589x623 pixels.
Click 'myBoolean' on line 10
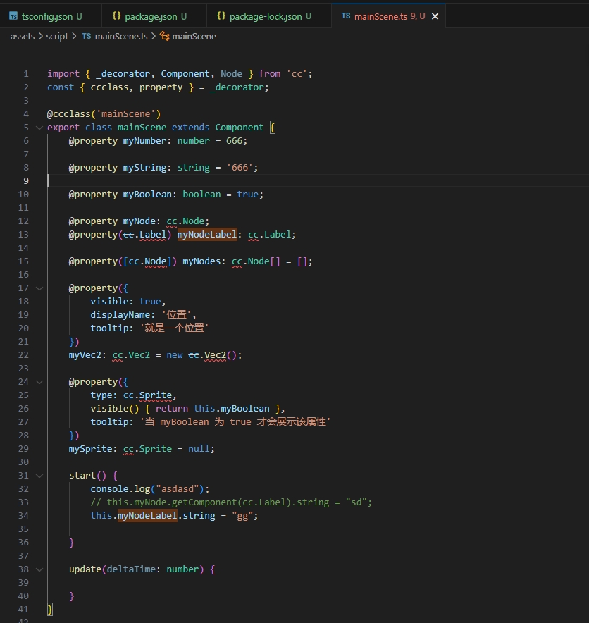tap(147, 195)
